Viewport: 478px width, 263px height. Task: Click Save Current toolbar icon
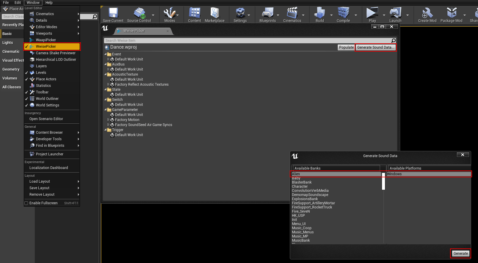pyautogui.click(x=113, y=13)
